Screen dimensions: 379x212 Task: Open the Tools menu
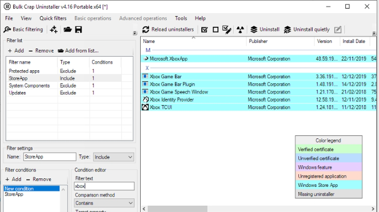click(x=181, y=18)
